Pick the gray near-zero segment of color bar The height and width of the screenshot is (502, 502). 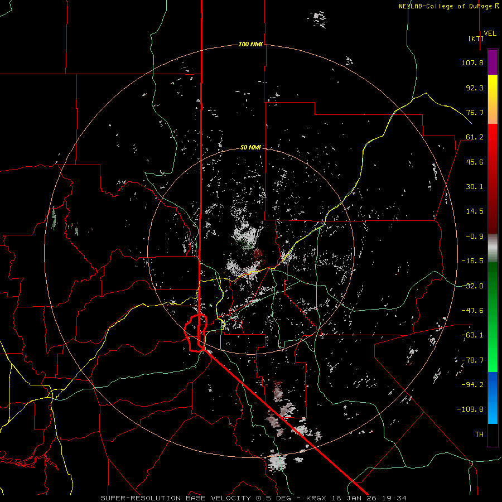tap(493, 248)
